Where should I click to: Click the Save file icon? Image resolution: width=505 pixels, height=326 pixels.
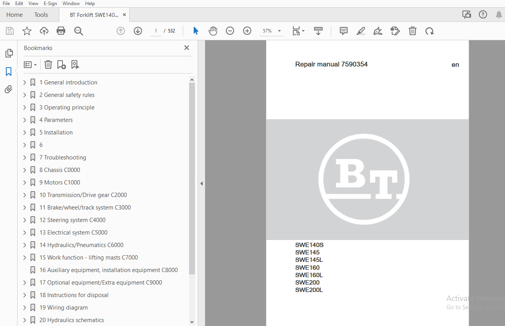[10, 31]
